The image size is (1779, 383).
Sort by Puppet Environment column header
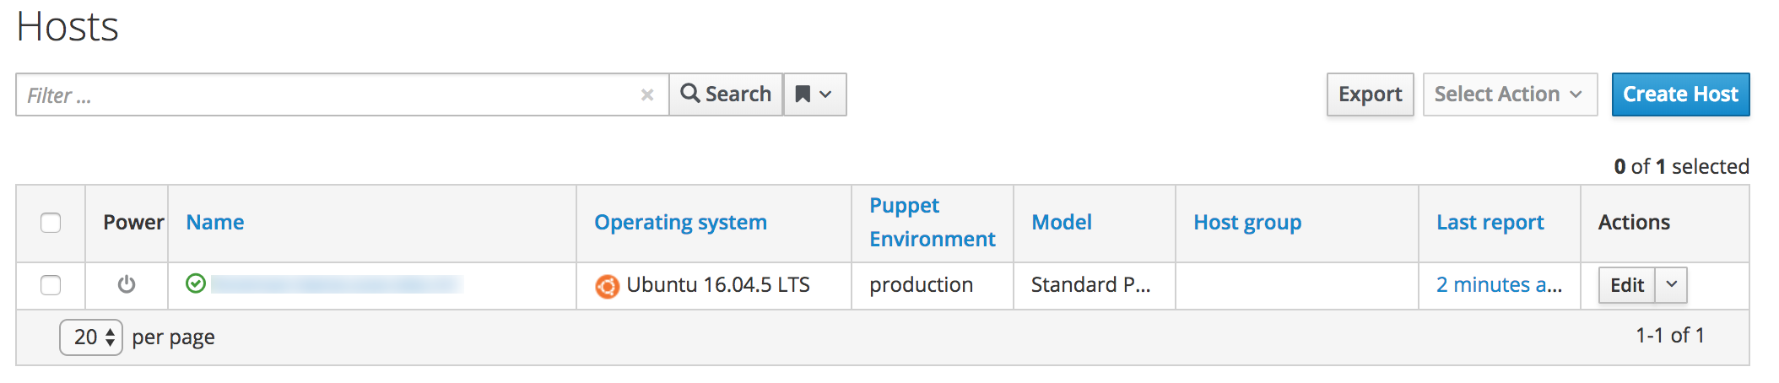(932, 223)
